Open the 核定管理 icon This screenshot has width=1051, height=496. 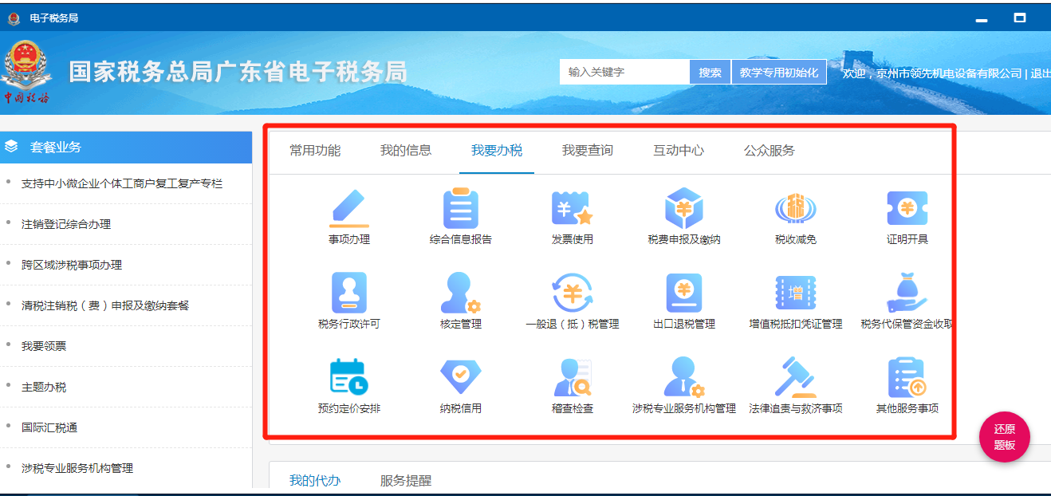[x=461, y=293]
